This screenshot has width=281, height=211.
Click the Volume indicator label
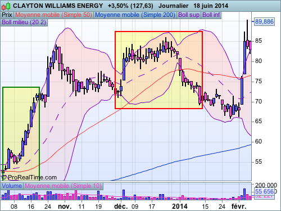pos(12,186)
